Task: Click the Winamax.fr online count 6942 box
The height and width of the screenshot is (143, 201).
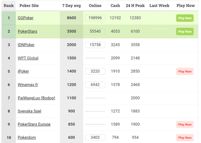Action: point(95,85)
